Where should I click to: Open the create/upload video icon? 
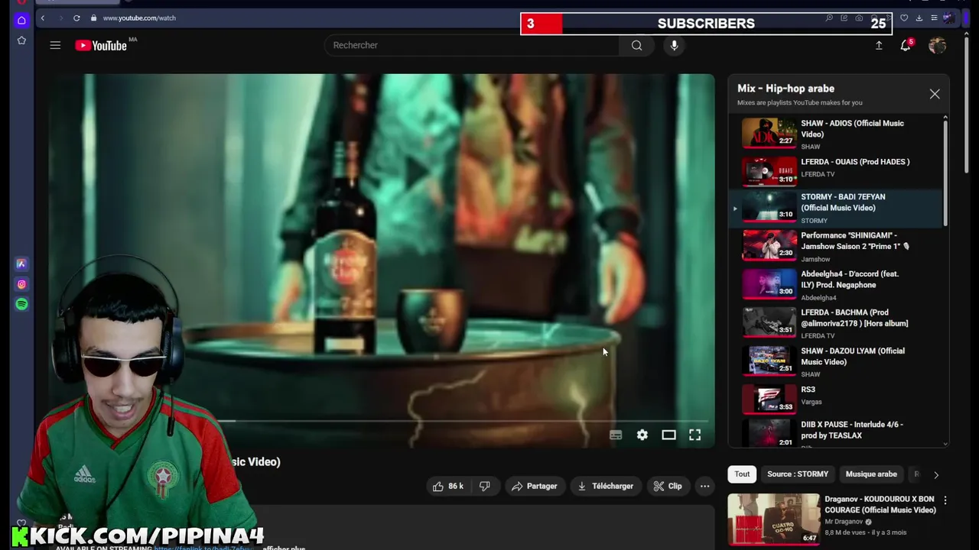point(879,45)
